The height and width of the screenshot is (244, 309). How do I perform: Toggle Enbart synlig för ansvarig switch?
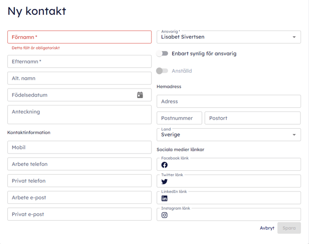coord(162,53)
